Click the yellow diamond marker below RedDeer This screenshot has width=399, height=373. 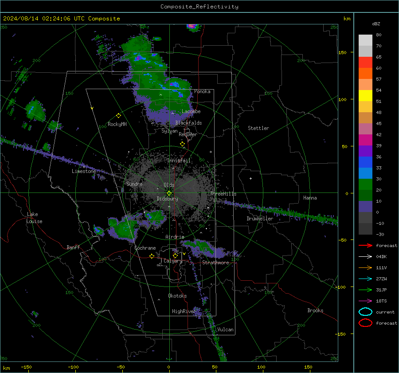pos(182,144)
